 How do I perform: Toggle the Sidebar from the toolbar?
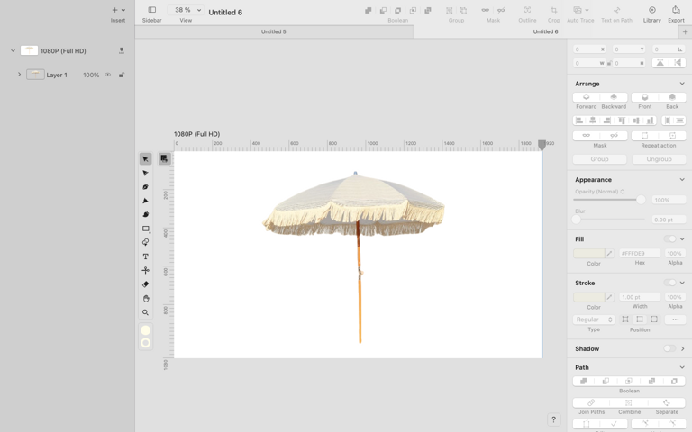(151, 10)
